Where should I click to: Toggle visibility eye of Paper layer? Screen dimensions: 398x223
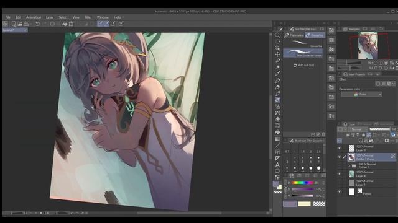pyautogui.click(x=340, y=191)
